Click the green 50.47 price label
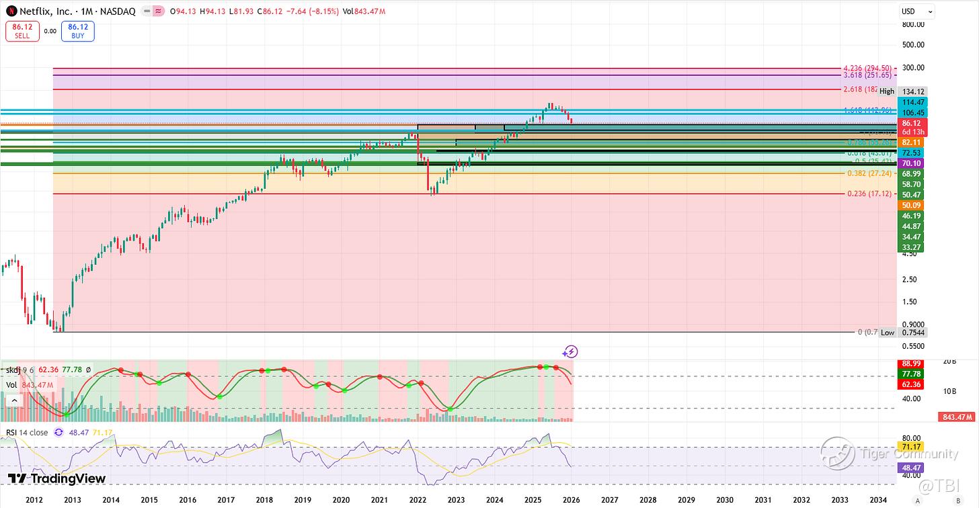979x508 pixels. tap(911, 194)
